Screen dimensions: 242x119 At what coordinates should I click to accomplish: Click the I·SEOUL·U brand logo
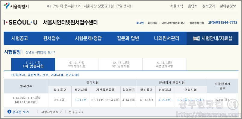pyautogui.click(x=20, y=23)
